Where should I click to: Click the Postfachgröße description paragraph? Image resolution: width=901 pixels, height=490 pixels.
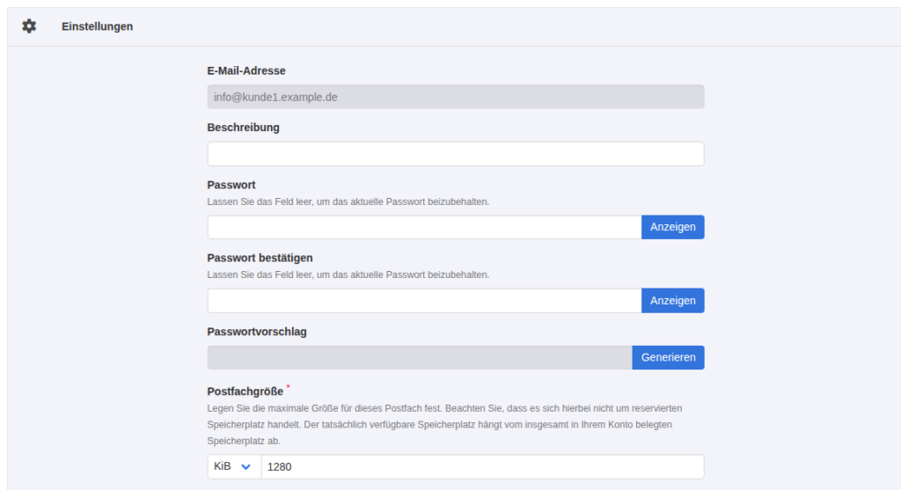(444, 425)
